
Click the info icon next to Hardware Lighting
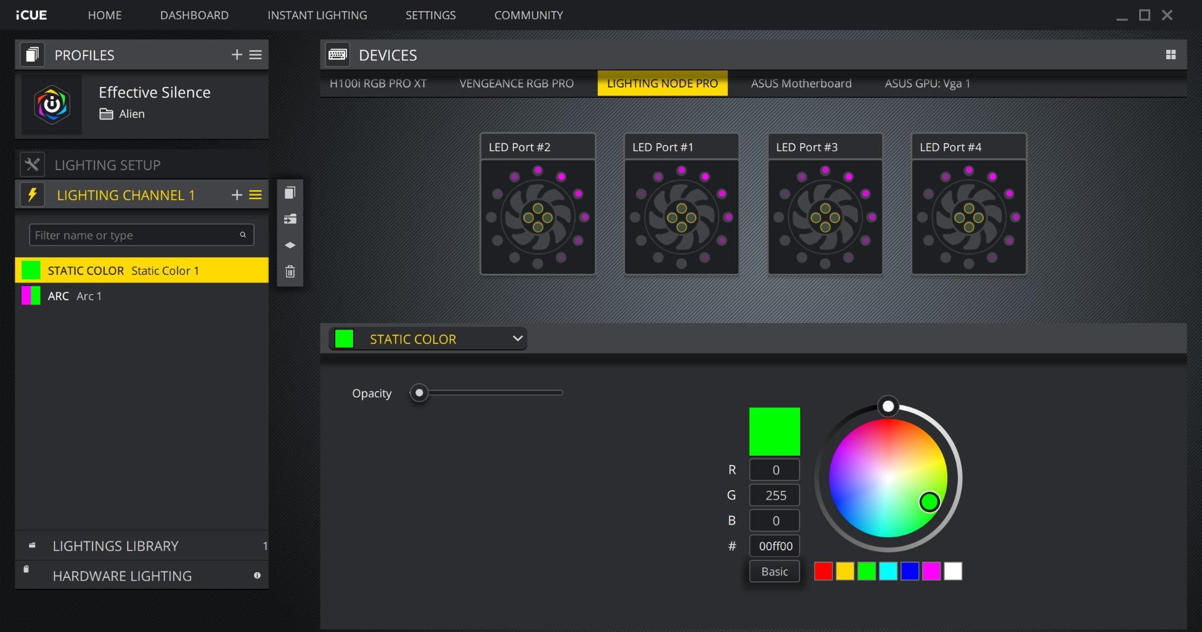[257, 575]
